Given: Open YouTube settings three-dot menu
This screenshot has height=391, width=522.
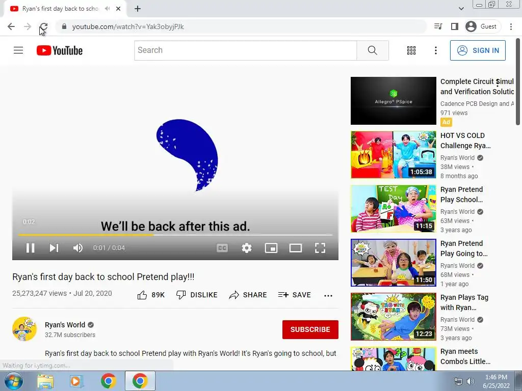Looking at the screenshot, I should 436,50.
